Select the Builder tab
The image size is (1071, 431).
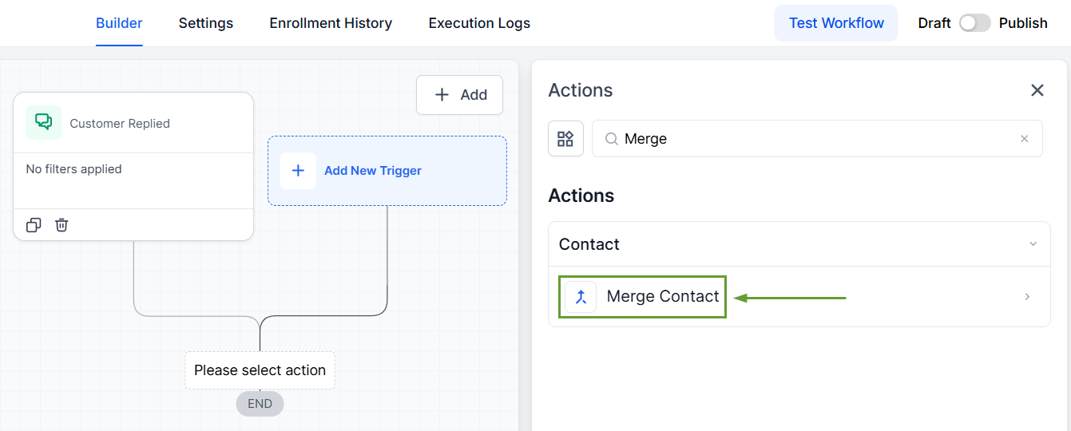119,23
